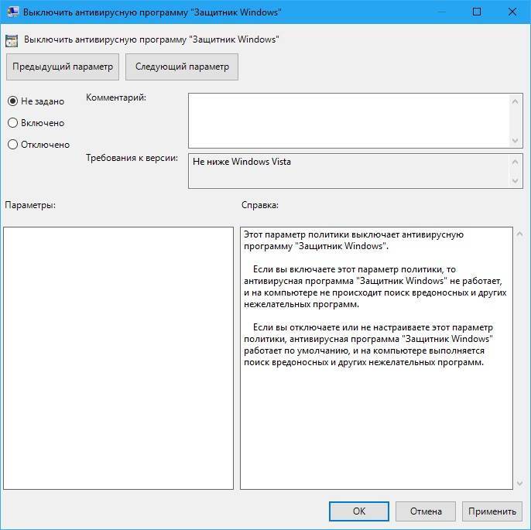531x530 pixels.
Task: Click the help pane up scroll arrow
Action: point(520,234)
